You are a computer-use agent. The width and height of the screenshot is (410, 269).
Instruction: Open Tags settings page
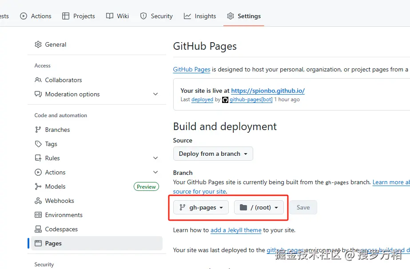click(x=97, y=144)
